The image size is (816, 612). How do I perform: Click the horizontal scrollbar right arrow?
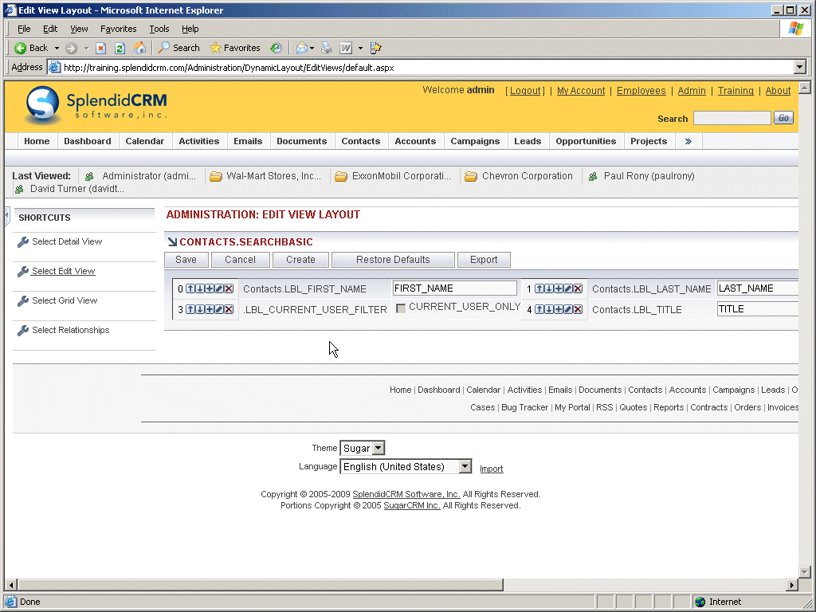[x=792, y=585]
